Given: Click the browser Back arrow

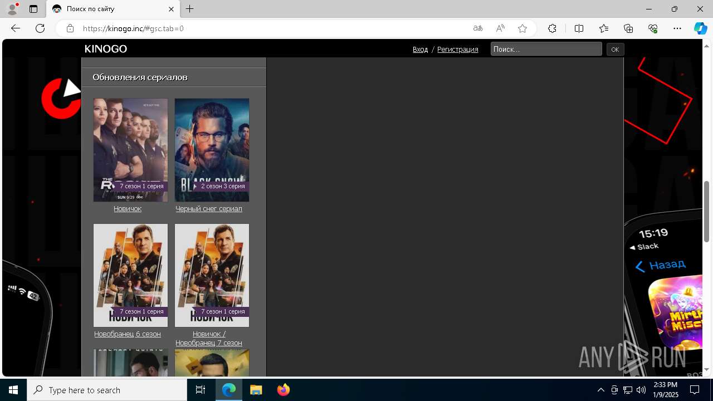Looking at the screenshot, I should 16,28.
